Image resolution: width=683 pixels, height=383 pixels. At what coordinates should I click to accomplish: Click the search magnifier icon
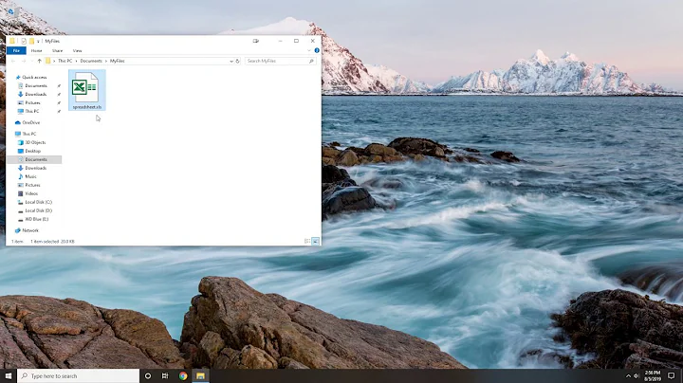[x=311, y=61]
